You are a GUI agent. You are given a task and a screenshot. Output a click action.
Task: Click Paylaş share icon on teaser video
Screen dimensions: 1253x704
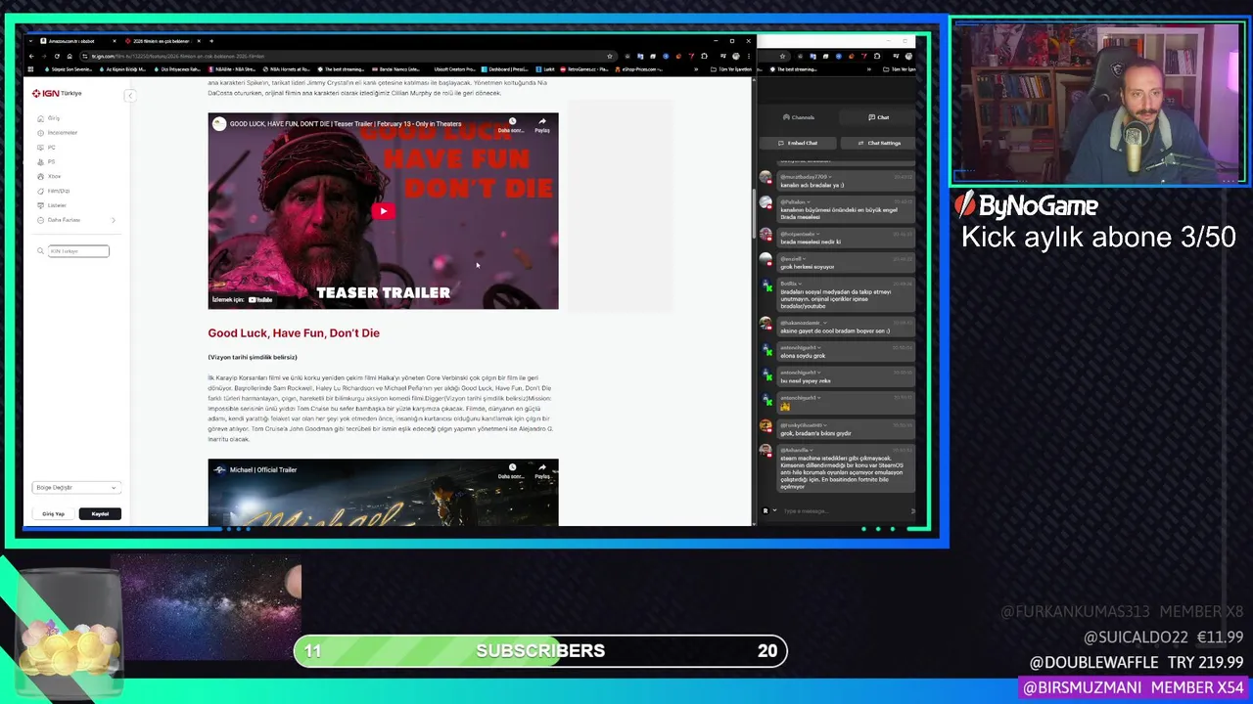pyautogui.click(x=541, y=125)
